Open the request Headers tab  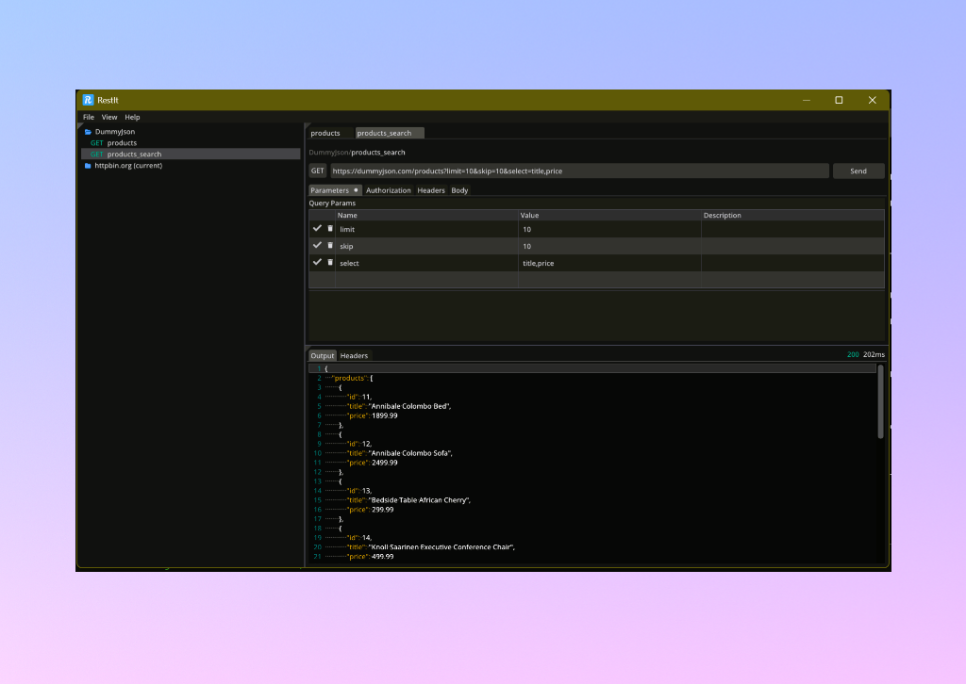[x=430, y=190]
